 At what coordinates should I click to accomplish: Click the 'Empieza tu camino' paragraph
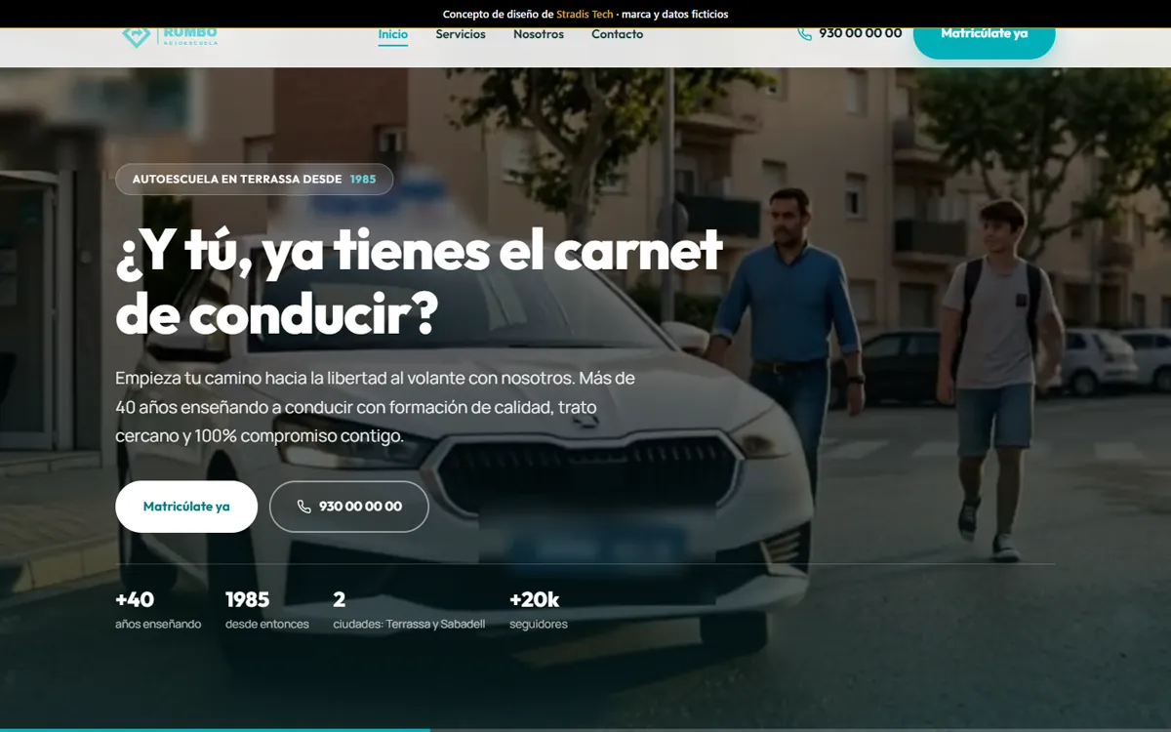coord(376,406)
